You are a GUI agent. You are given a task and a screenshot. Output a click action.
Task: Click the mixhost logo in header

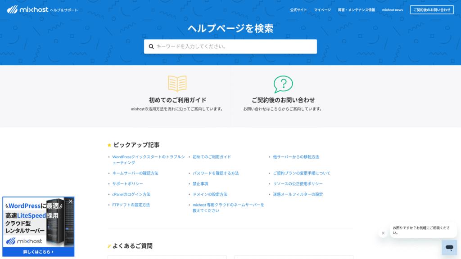tap(27, 9)
